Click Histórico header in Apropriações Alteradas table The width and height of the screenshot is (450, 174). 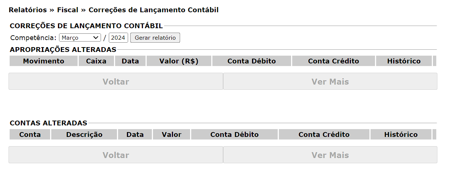(x=404, y=61)
